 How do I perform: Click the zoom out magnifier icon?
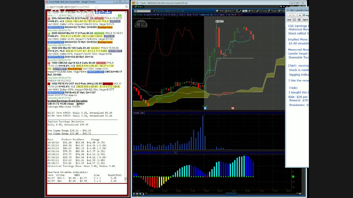(140, 194)
